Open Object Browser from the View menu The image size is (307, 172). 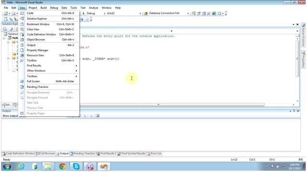[x=49, y=39]
